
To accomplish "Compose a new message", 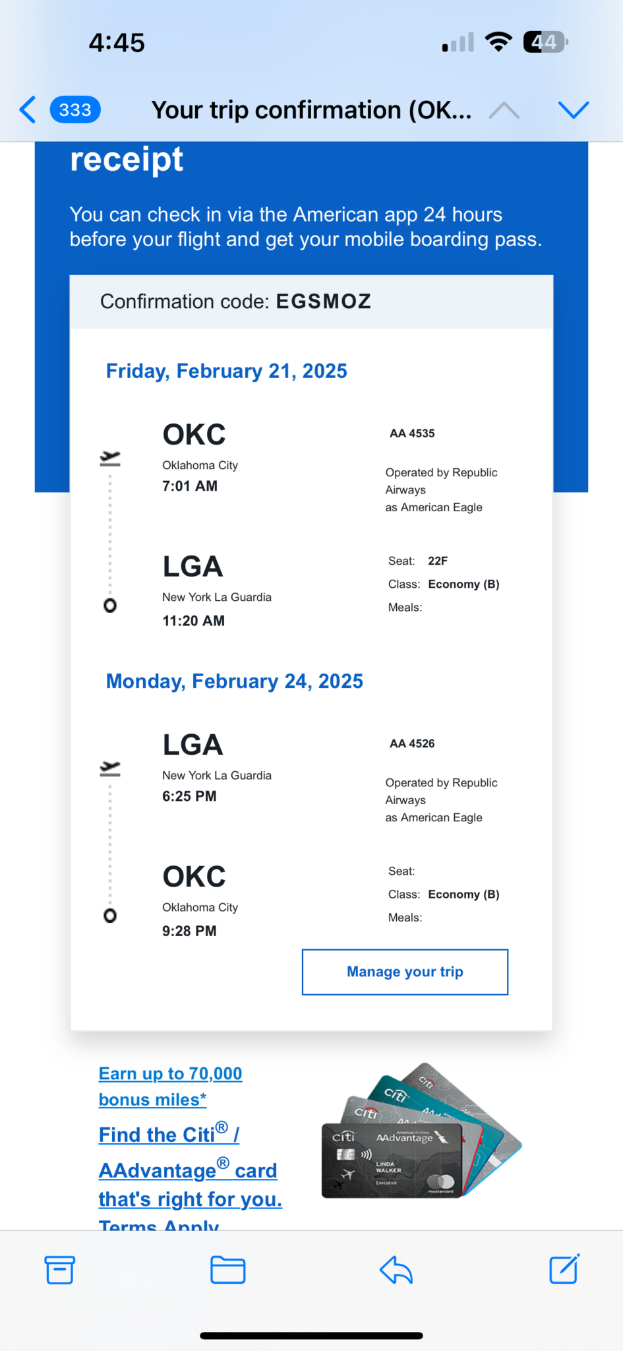I will point(564,1269).
